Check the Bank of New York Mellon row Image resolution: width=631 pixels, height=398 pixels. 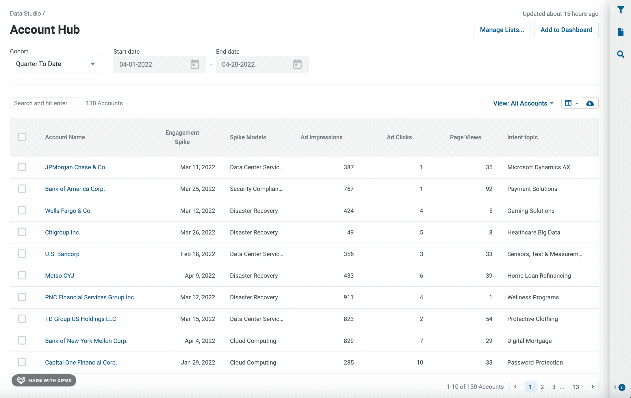(x=22, y=340)
